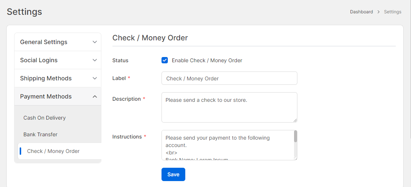Expand the Shipping Methods chevron
411x187 pixels.
(x=95, y=79)
